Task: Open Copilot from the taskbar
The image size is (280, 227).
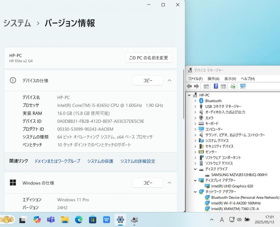Action: point(37,219)
